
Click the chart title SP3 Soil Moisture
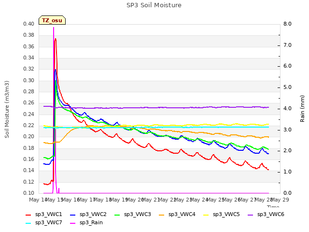coord(154,5)
